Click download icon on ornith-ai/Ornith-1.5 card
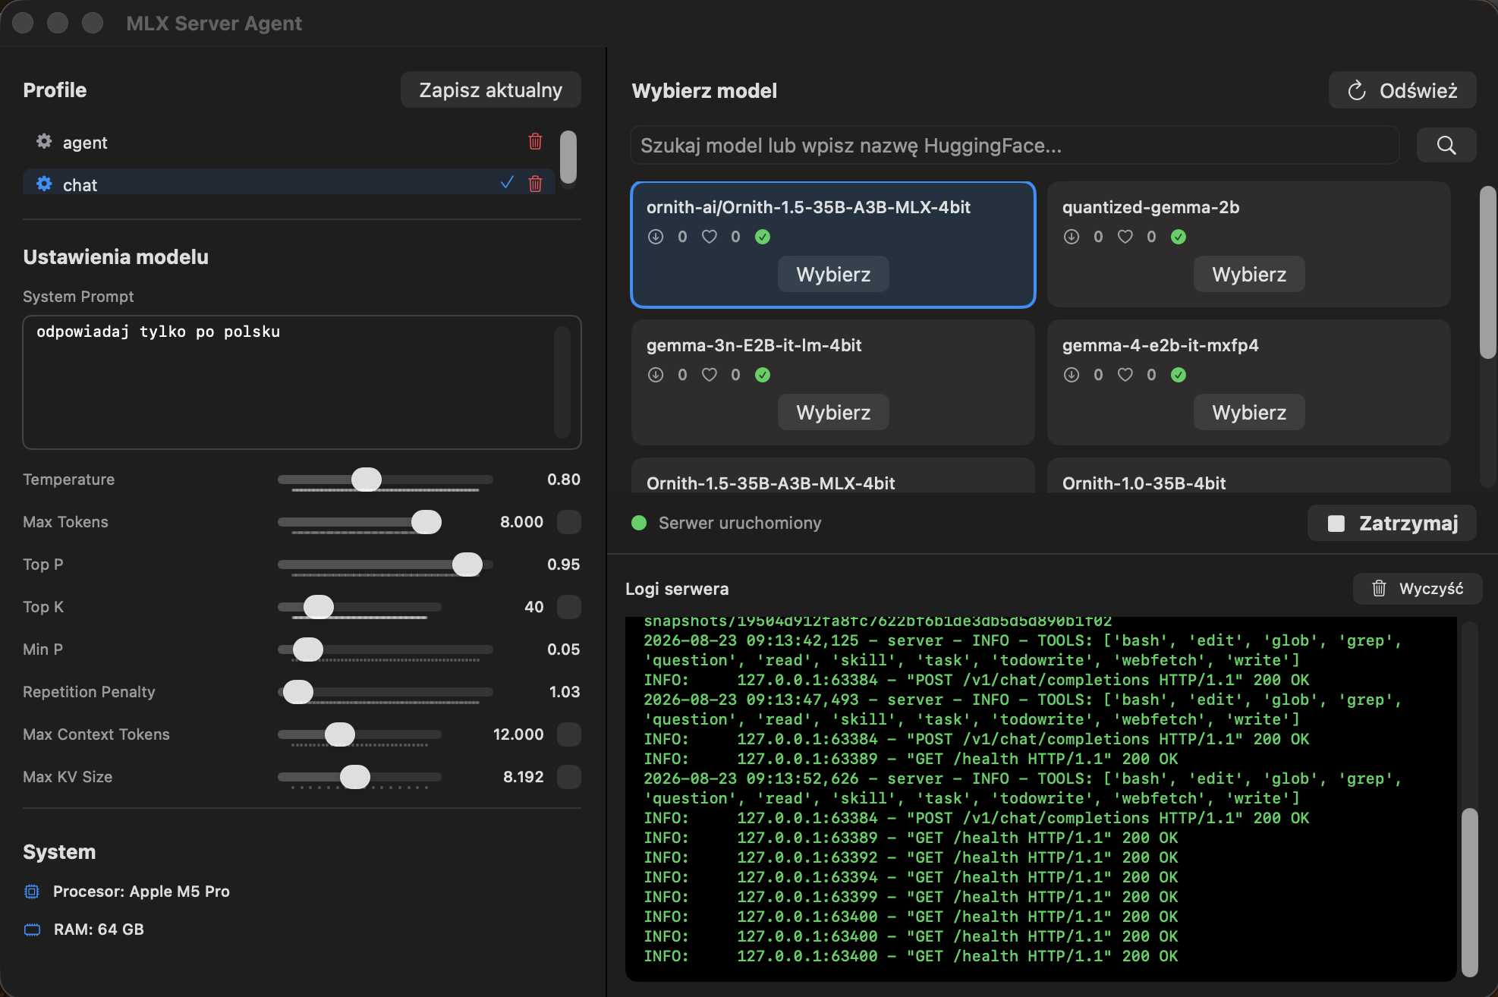The height and width of the screenshot is (997, 1498). pos(656,237)
